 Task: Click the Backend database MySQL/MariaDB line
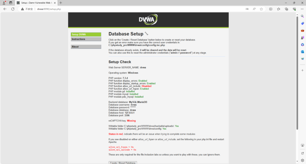(x=128, y=102)
